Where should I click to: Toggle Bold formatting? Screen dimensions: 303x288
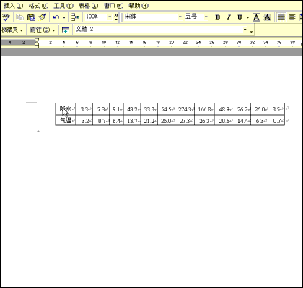[218, 17]
